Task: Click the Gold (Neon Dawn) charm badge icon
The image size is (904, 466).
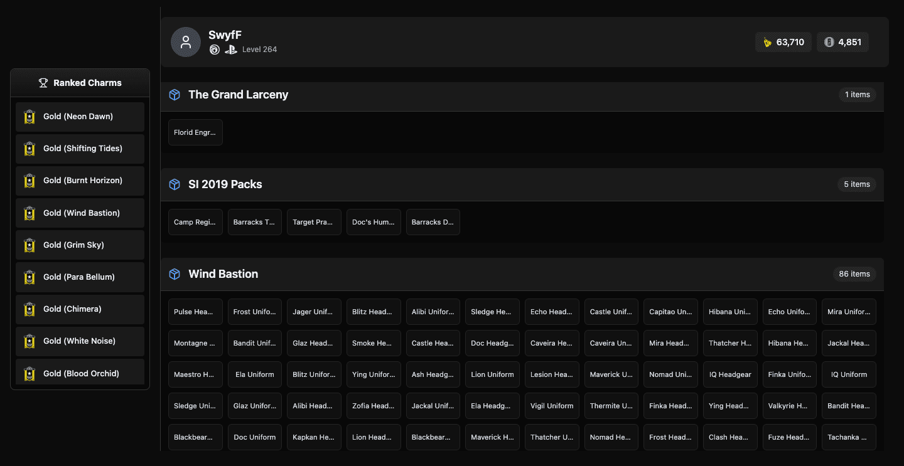Action: (29, 117)
